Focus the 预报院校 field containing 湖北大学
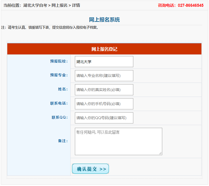209x186 pixels. click(x=104, y=62)
